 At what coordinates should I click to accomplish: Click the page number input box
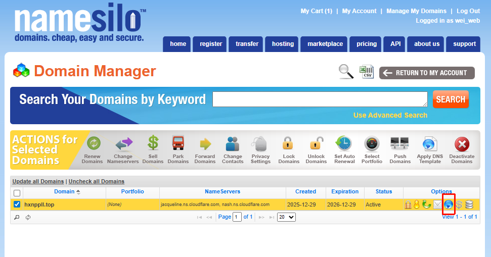pos(237,217)
